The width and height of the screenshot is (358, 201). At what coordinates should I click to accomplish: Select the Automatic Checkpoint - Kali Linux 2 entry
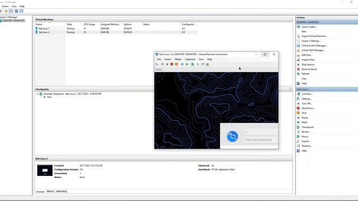(x=72, y=94)
